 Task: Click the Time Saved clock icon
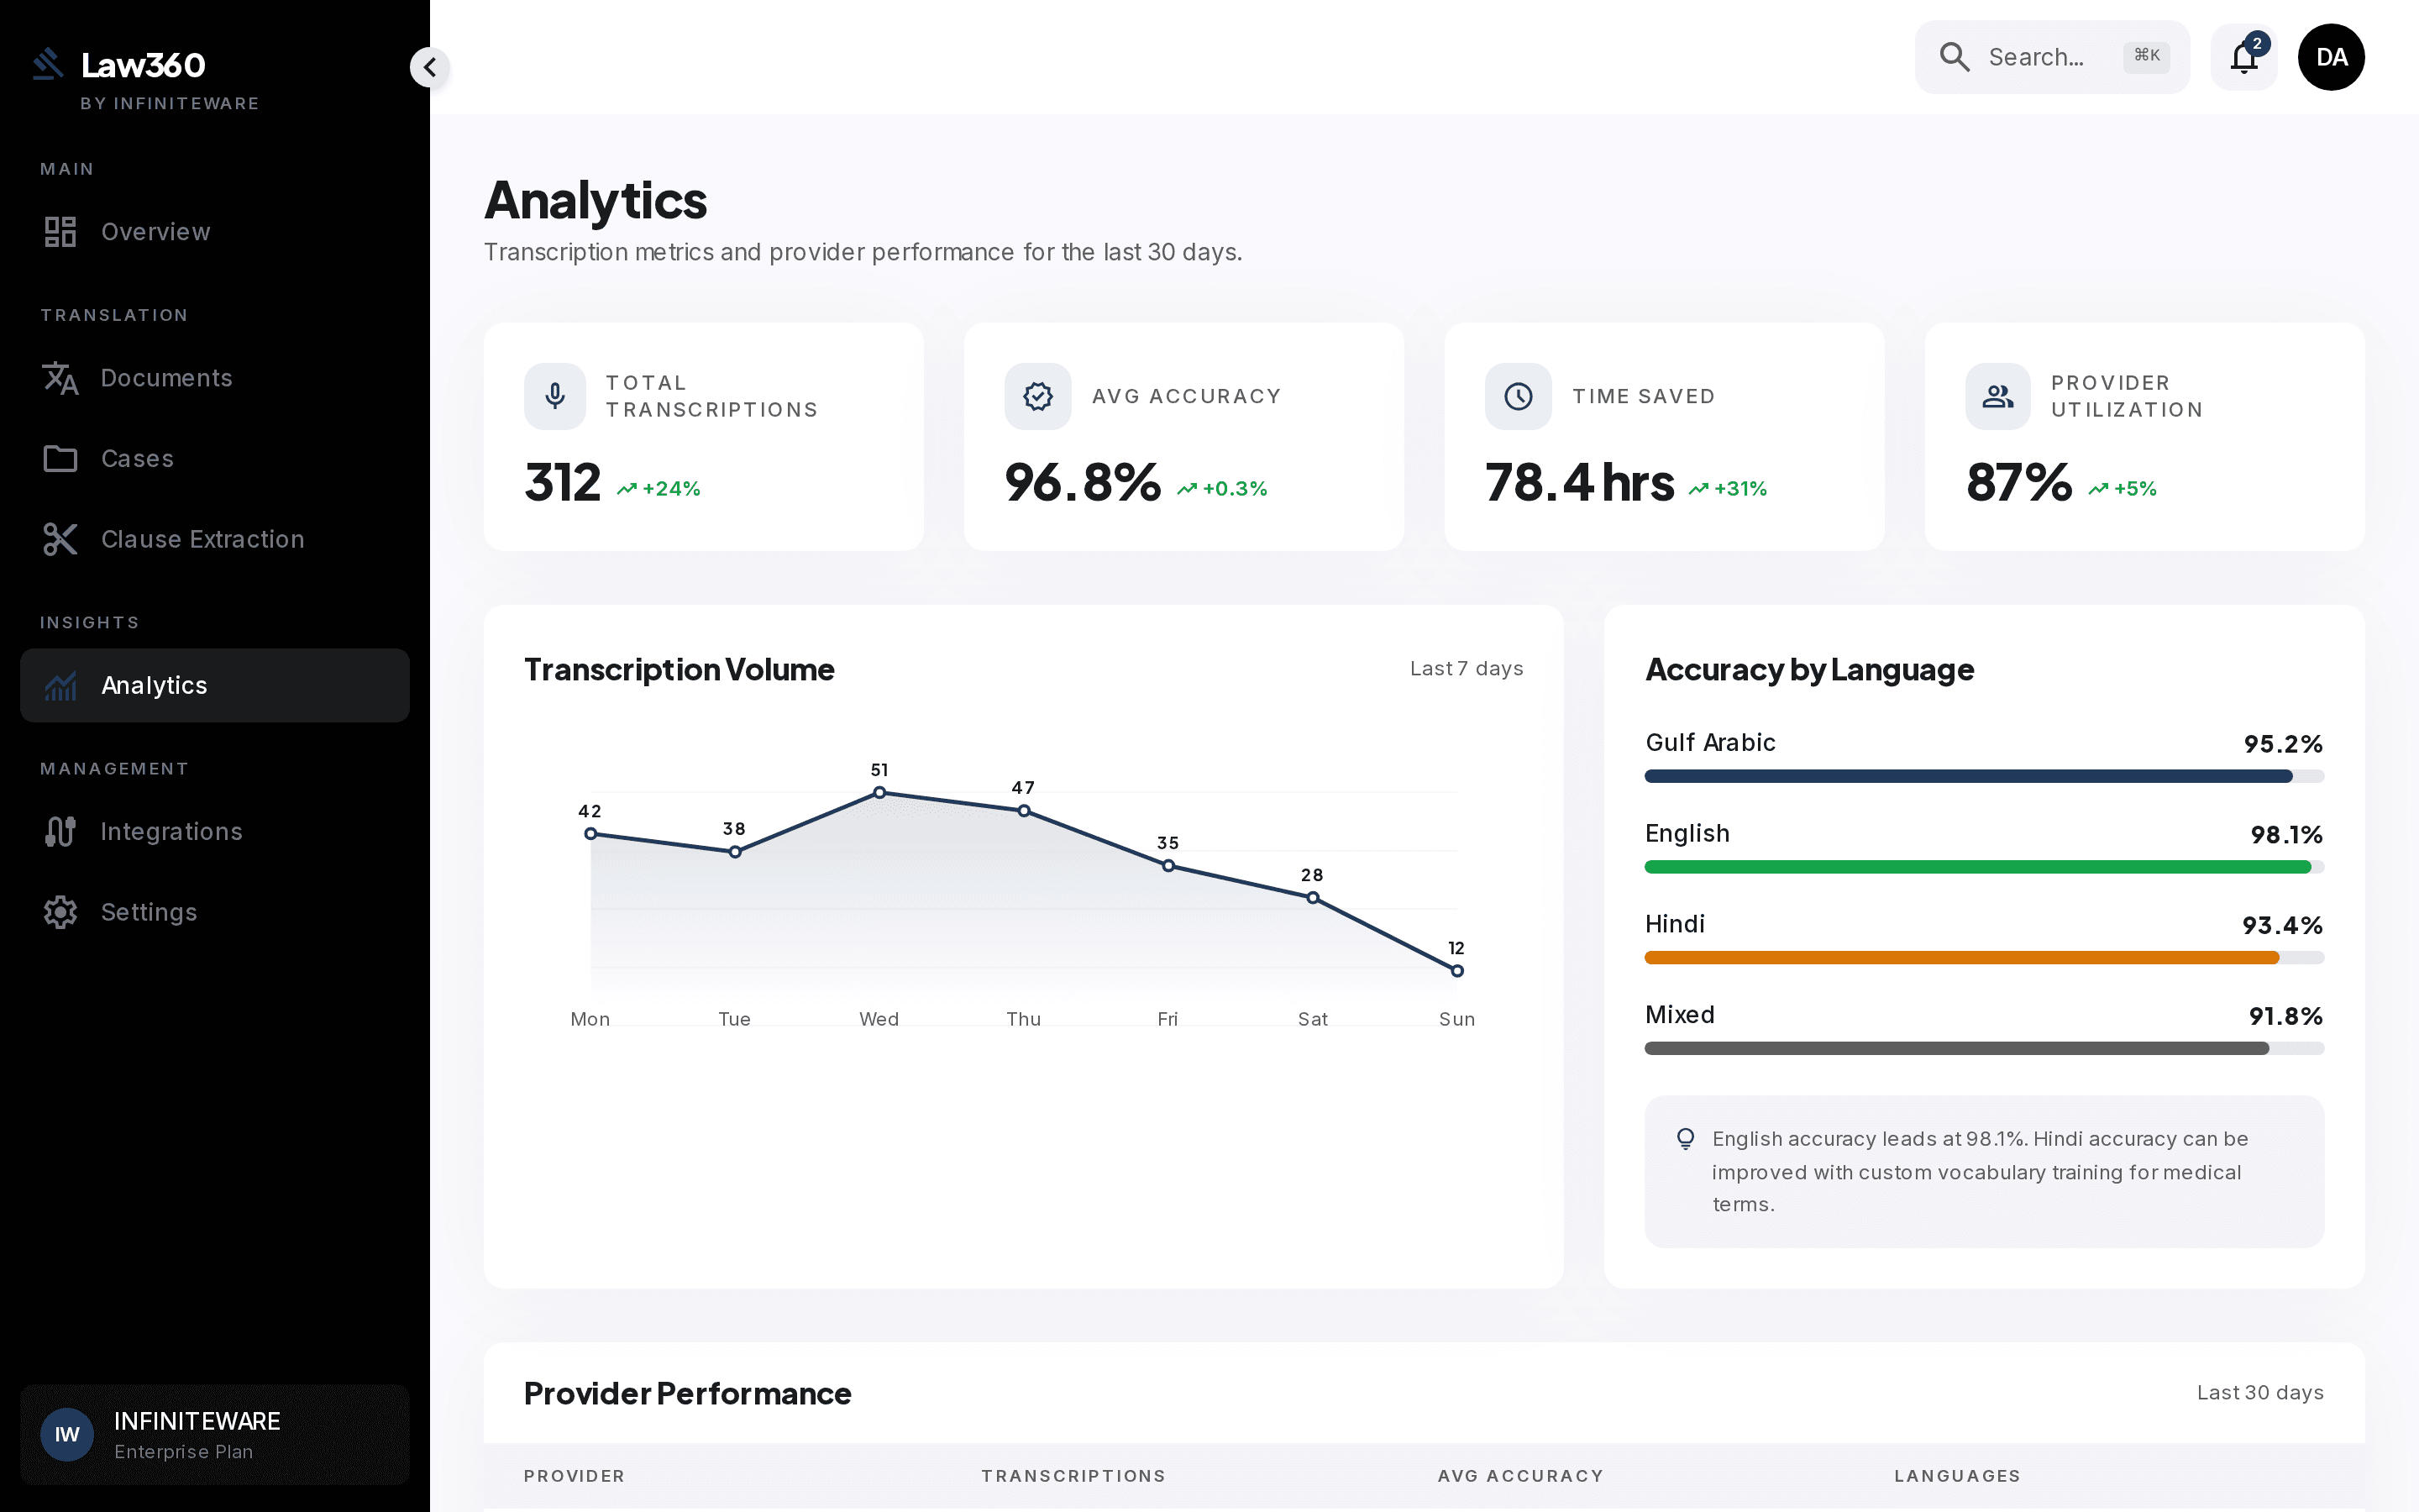point(1519,396)
